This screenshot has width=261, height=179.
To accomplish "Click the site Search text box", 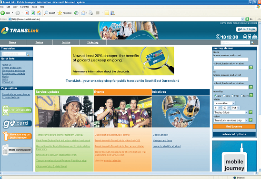I will [x=235, y=42].
